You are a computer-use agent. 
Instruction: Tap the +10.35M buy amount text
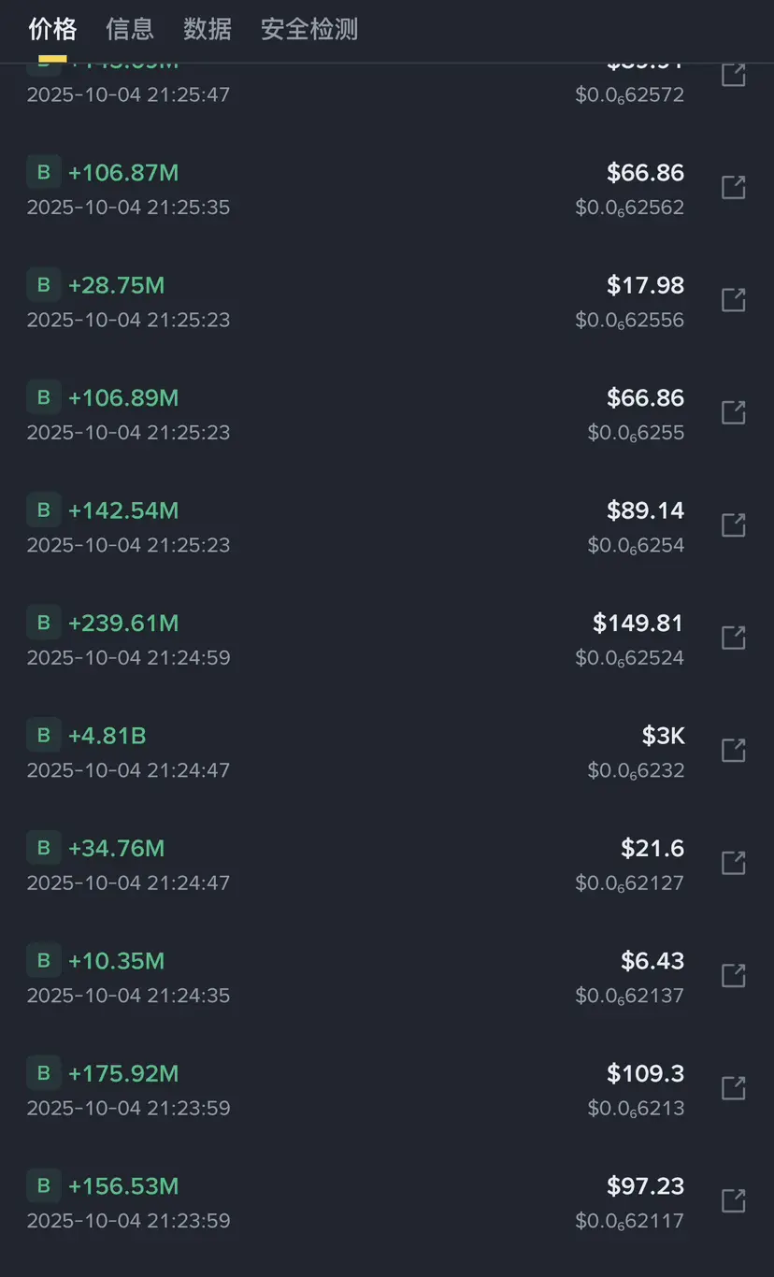tap(117, 961)
